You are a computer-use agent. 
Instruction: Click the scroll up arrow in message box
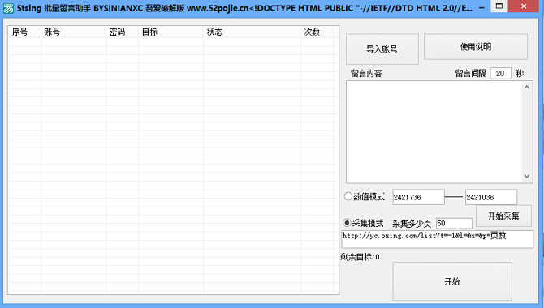tap(527, 87)
